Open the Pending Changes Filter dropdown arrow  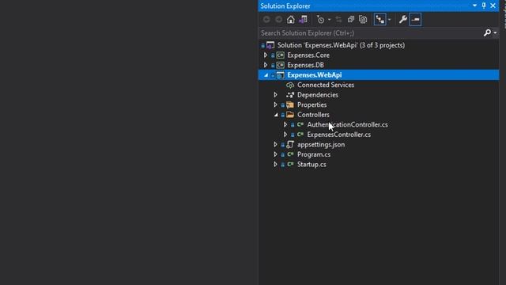[329, 20]
